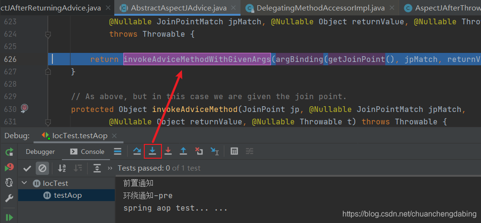Click the Show Execution Point icon
The height and width of the screenshot is (223, 481).
coord(118,151)
